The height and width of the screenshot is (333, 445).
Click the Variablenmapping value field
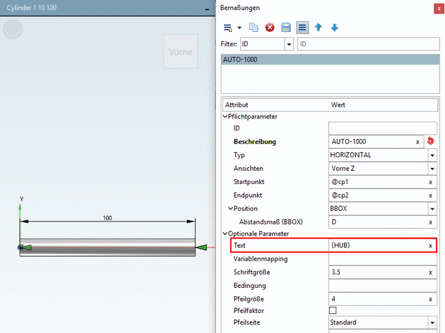(383, 259)
